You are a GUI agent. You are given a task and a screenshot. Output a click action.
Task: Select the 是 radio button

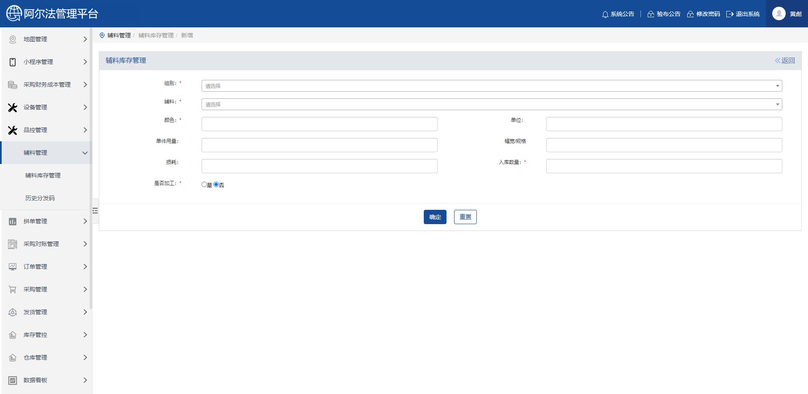(x=204, y=185)
